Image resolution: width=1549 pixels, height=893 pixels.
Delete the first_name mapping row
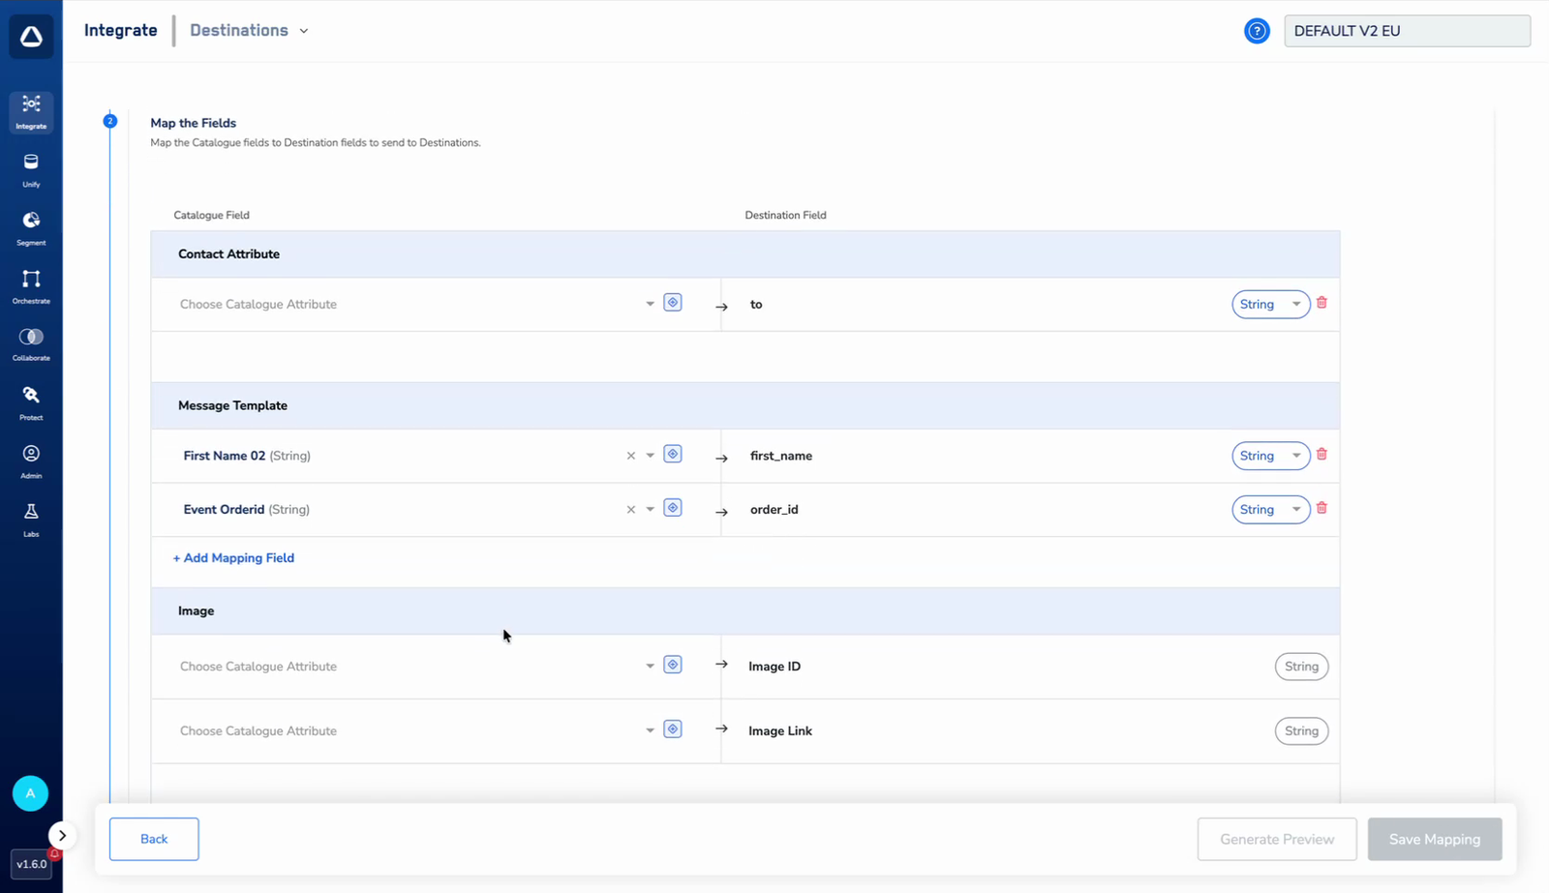pos(1321,454)
